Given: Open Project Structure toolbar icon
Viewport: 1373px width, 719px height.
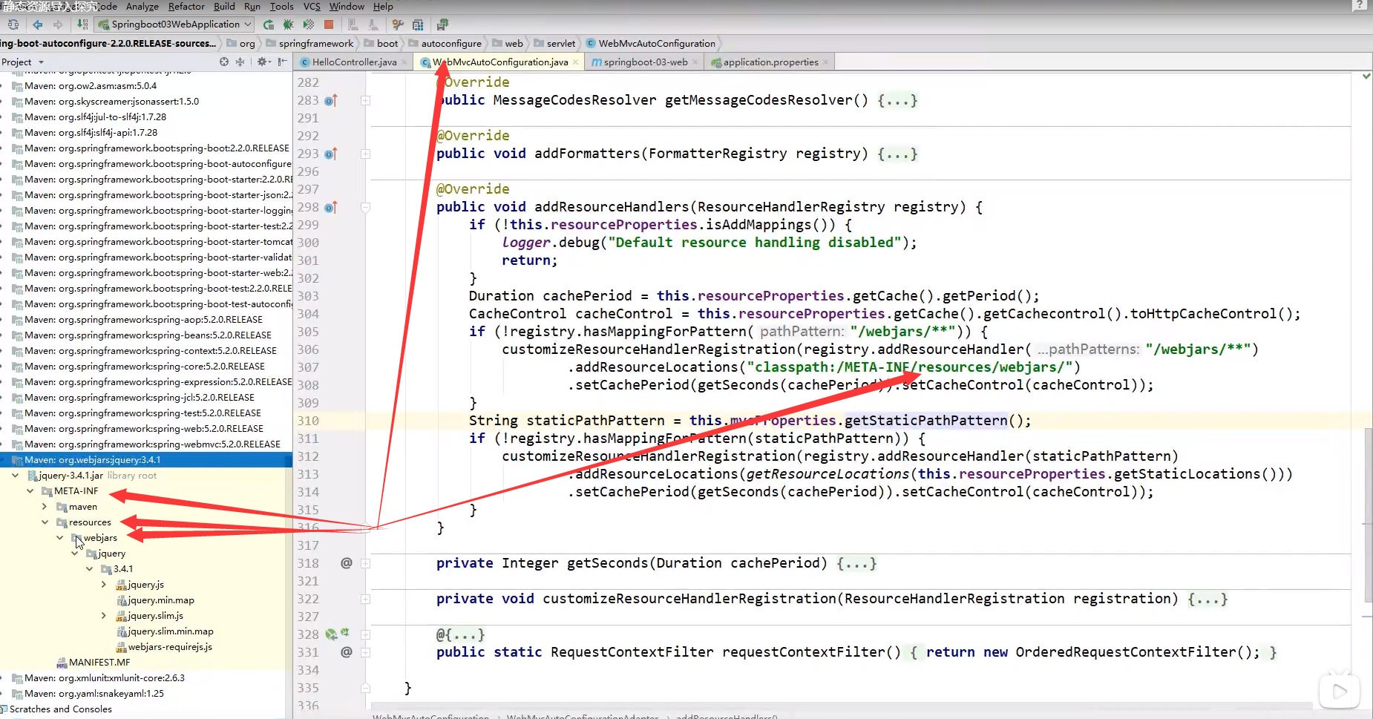Looking at the screenshot, I should point(418,24).
